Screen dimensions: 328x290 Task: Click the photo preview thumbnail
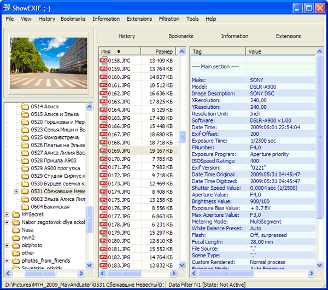click(x=49, y=63)
